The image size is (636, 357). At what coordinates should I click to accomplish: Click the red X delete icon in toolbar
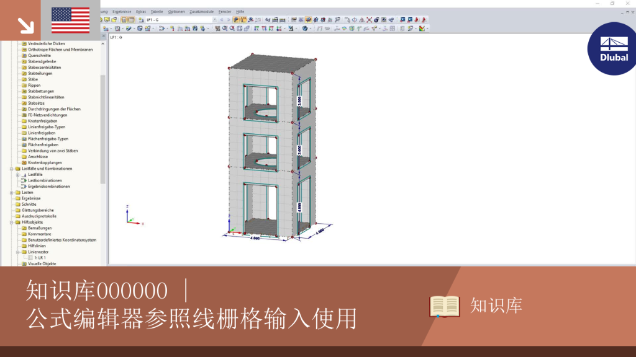[369, 19]
